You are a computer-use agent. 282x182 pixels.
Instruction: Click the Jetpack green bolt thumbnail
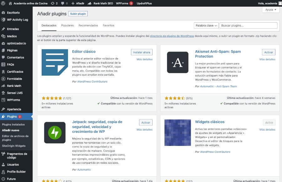point(55,133)
